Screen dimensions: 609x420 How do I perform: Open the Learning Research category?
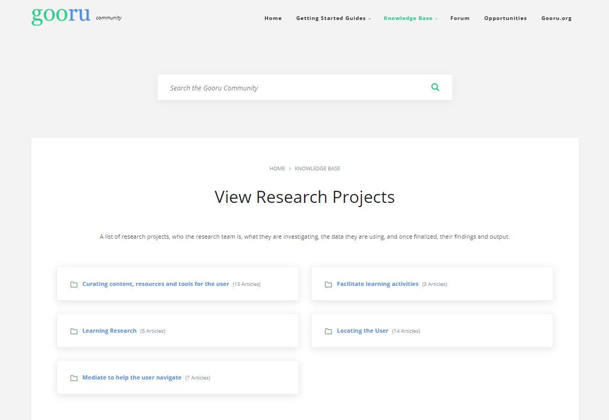[x=109, y=331]
